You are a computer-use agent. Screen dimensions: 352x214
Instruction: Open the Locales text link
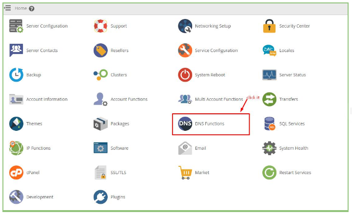coord(287,51)
